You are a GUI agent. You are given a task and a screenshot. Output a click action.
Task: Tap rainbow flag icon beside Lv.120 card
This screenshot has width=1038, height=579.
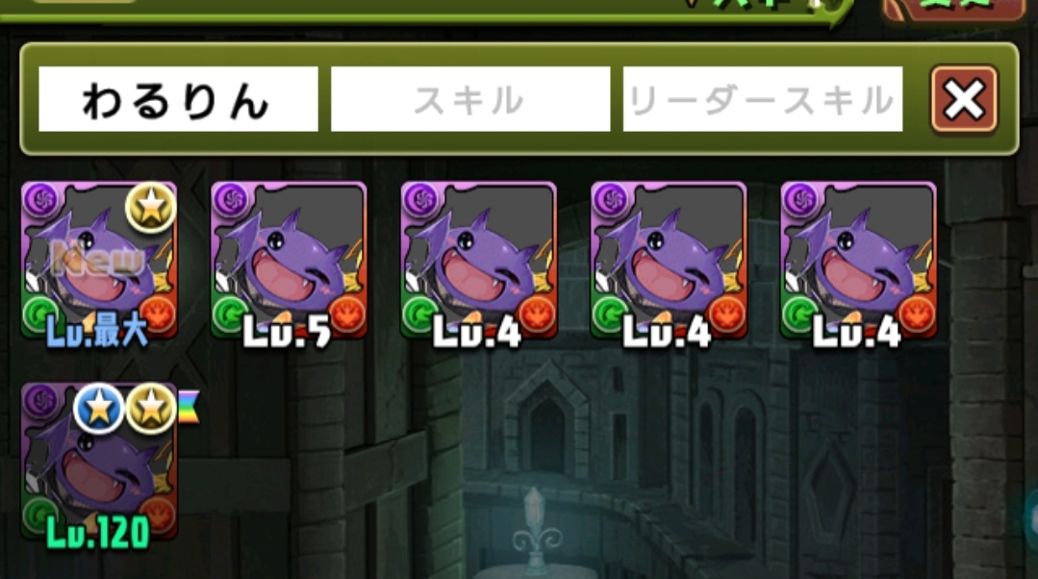pyautogui.click(x=190, y=407)
